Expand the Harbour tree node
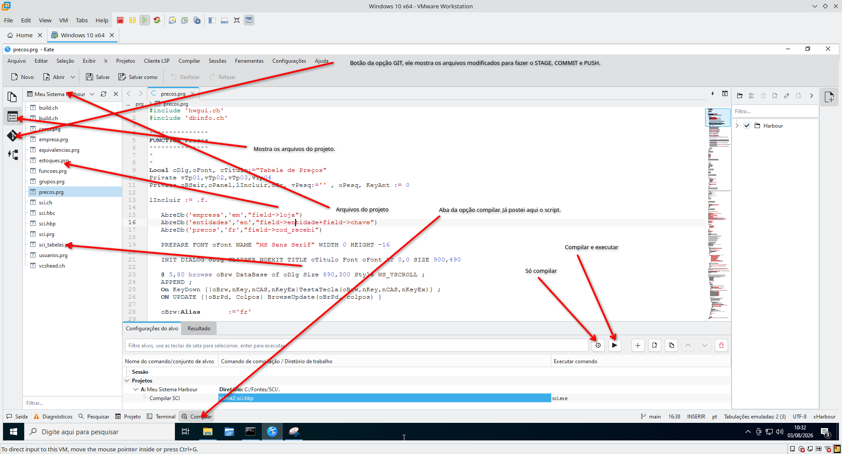This screenshot has height=454, width=842. pos(737,125)
